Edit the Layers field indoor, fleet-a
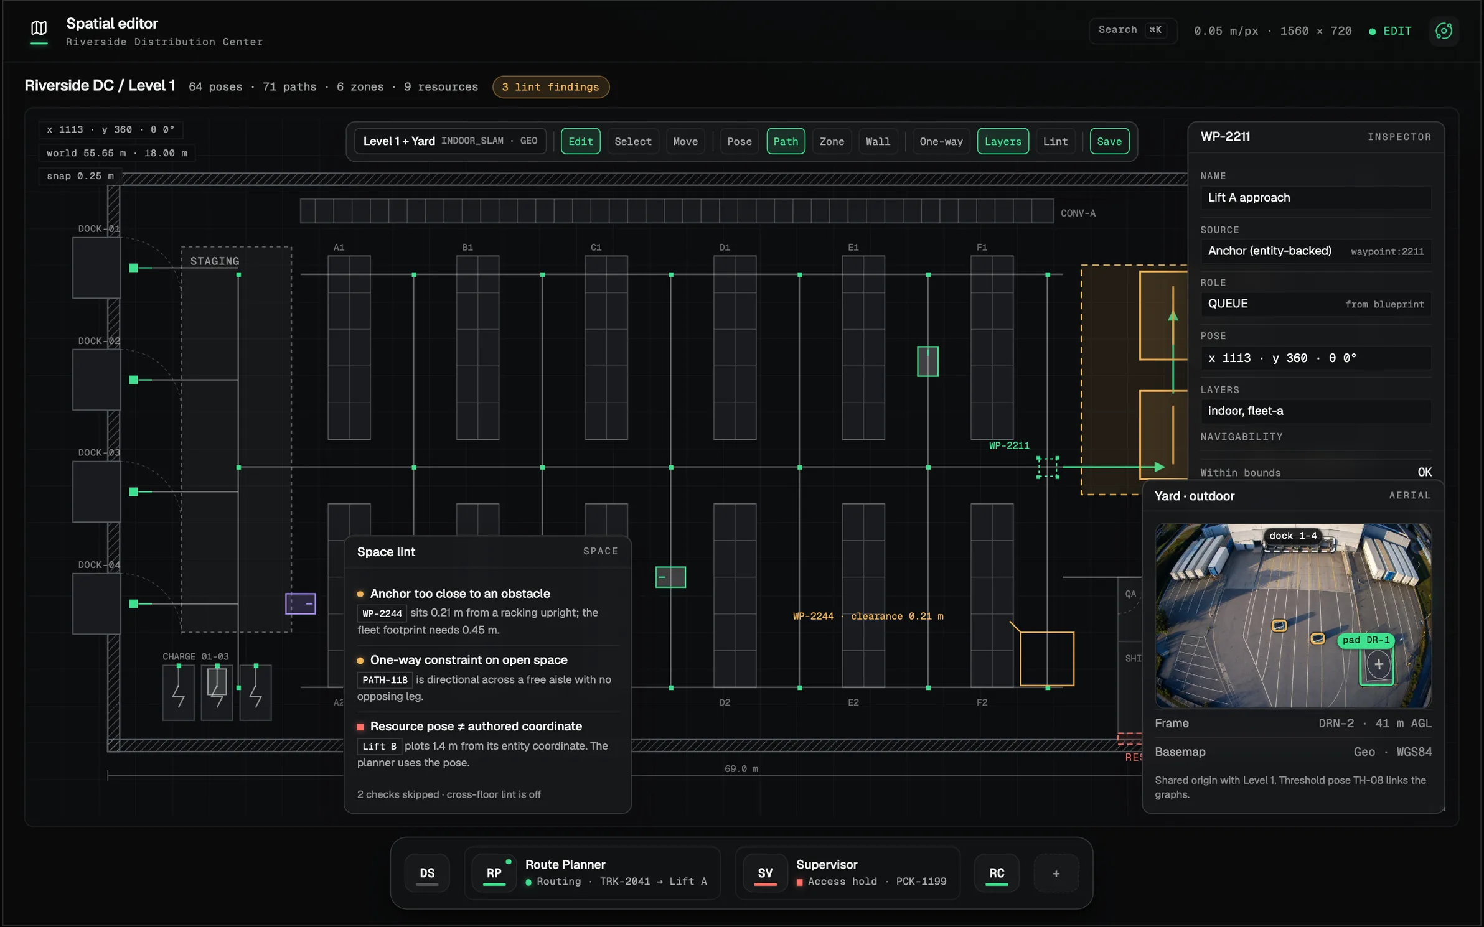Image resolution: width=1484 pixels, height=927 pixels. 1315,411
